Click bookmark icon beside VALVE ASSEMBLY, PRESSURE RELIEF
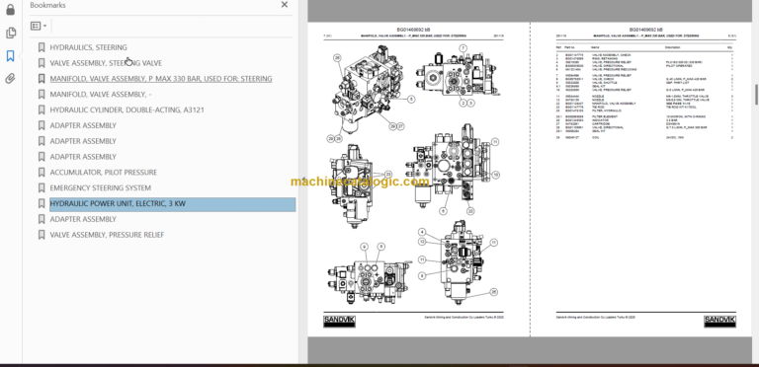The width and height of the screenshot is (759, 367). pos(42,235)
